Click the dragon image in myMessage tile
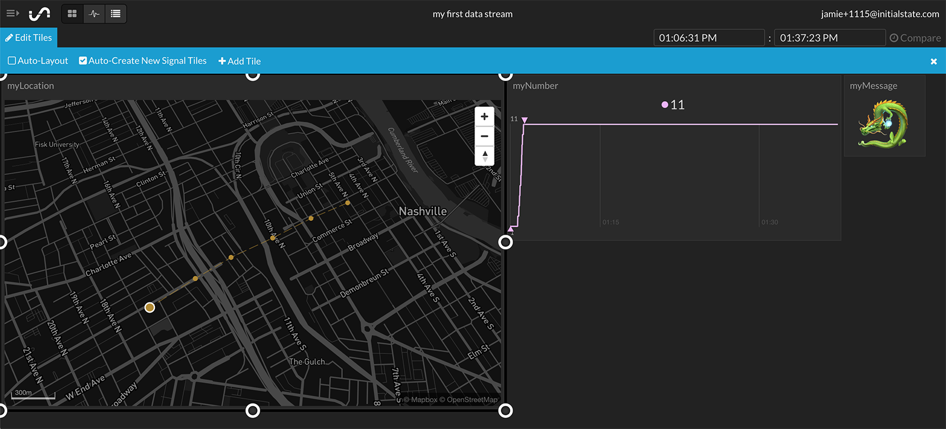946x429 pixels. (x=883, y=124)
